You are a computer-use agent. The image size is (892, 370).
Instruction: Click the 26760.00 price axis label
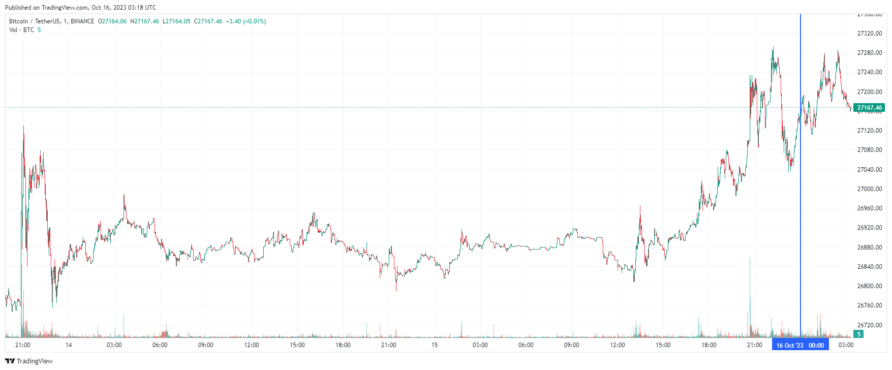pos(870,305)
